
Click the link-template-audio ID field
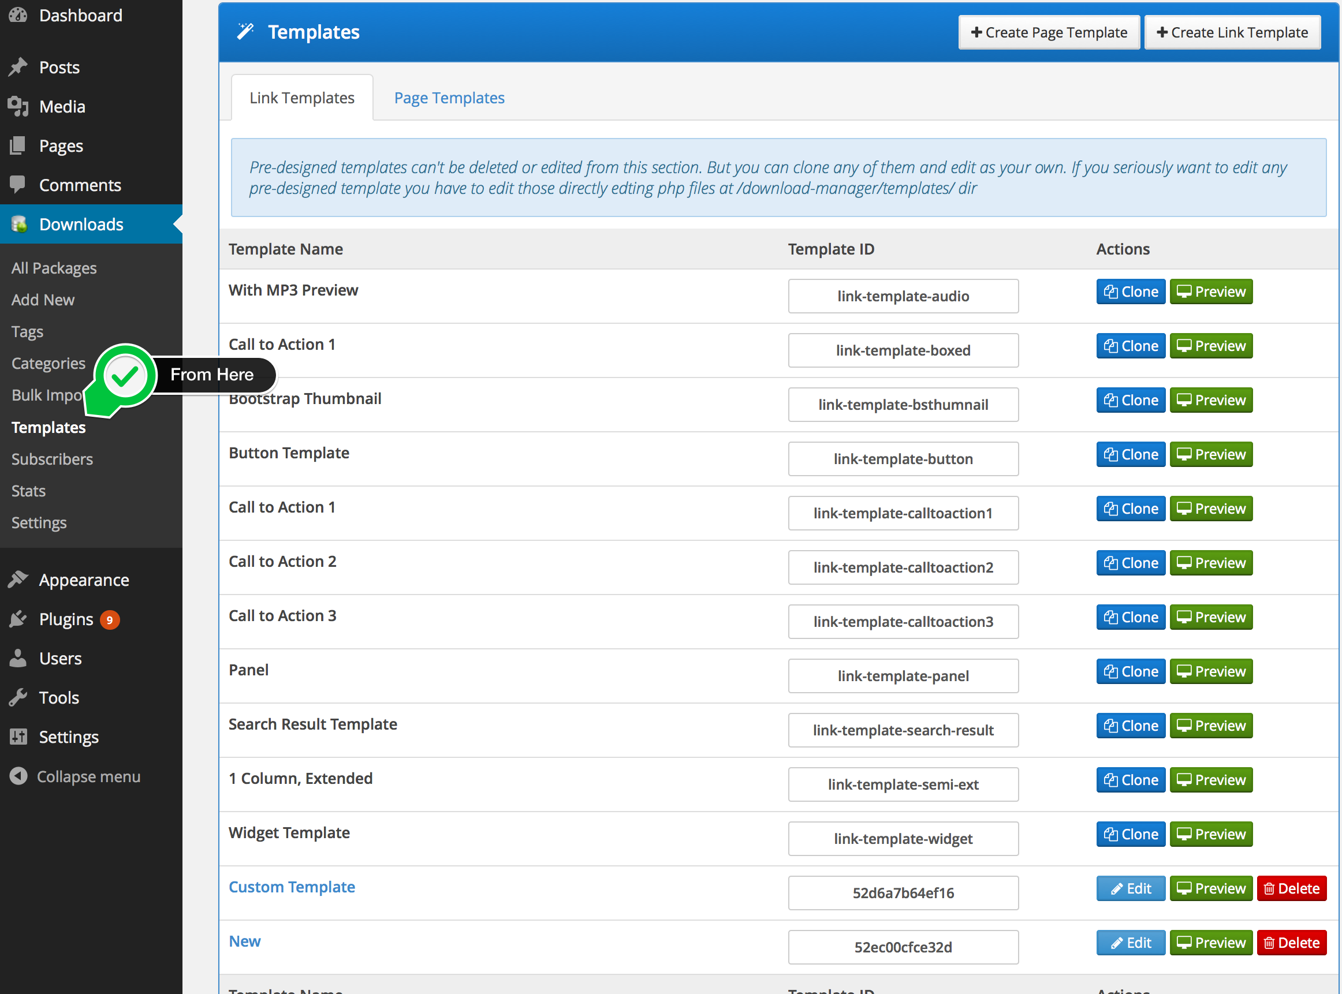(x=903, y=296)
